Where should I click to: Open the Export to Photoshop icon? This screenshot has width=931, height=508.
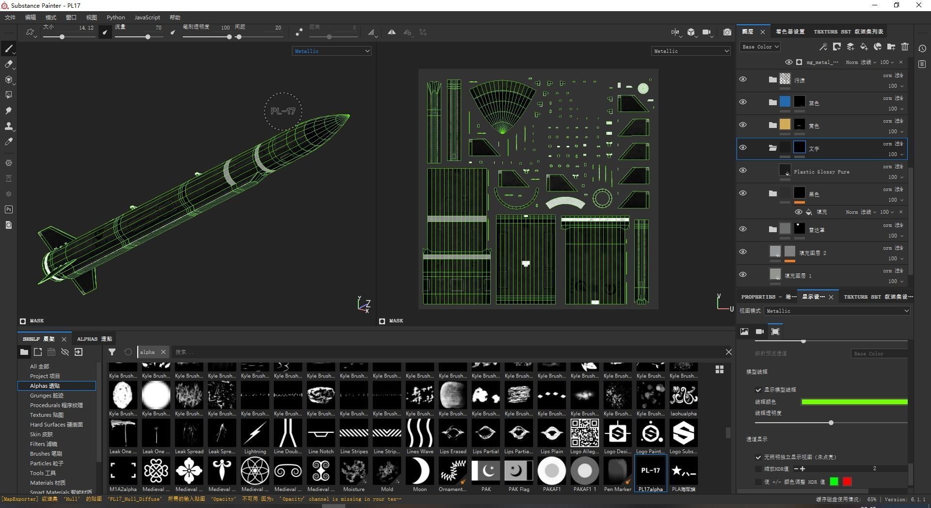(9, 209)
